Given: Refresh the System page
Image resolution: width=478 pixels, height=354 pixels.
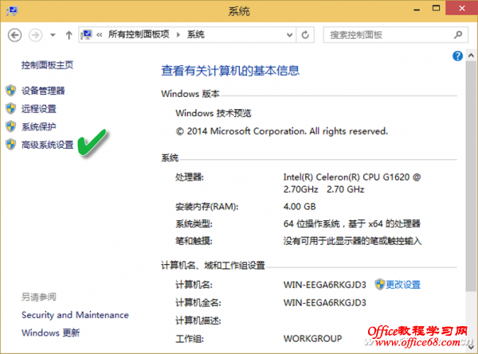Looking at the screenshot, I should point(305,35).
